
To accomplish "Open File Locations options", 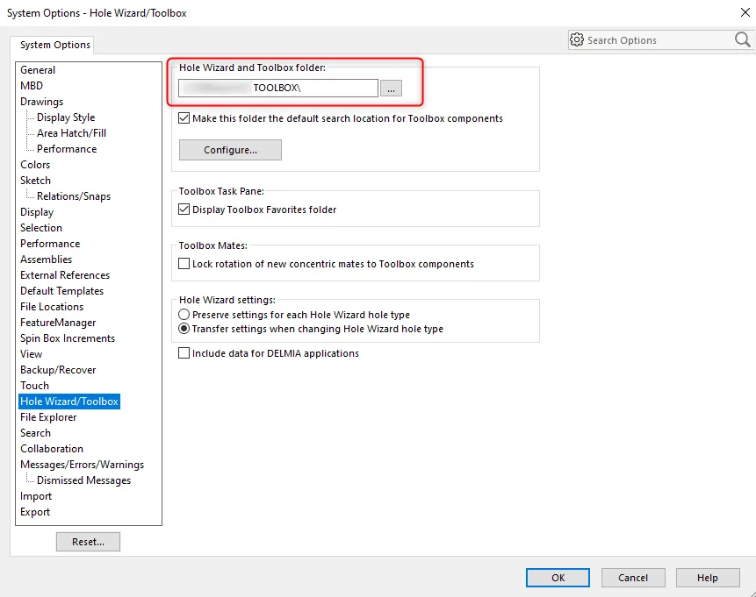I will point(52,307).
